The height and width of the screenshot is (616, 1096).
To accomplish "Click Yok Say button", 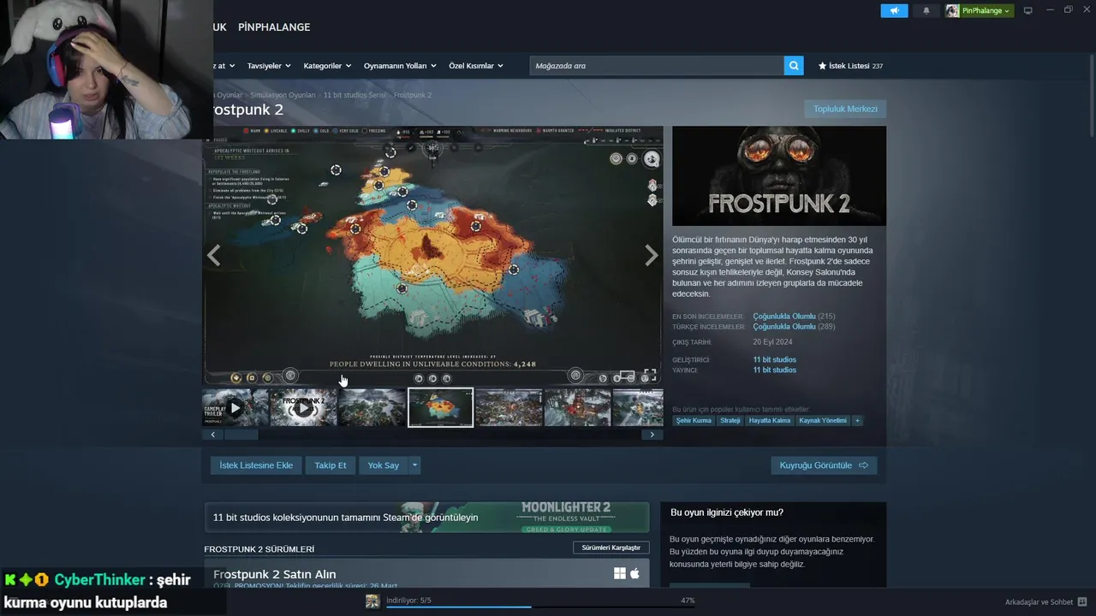I will point(384,465).
